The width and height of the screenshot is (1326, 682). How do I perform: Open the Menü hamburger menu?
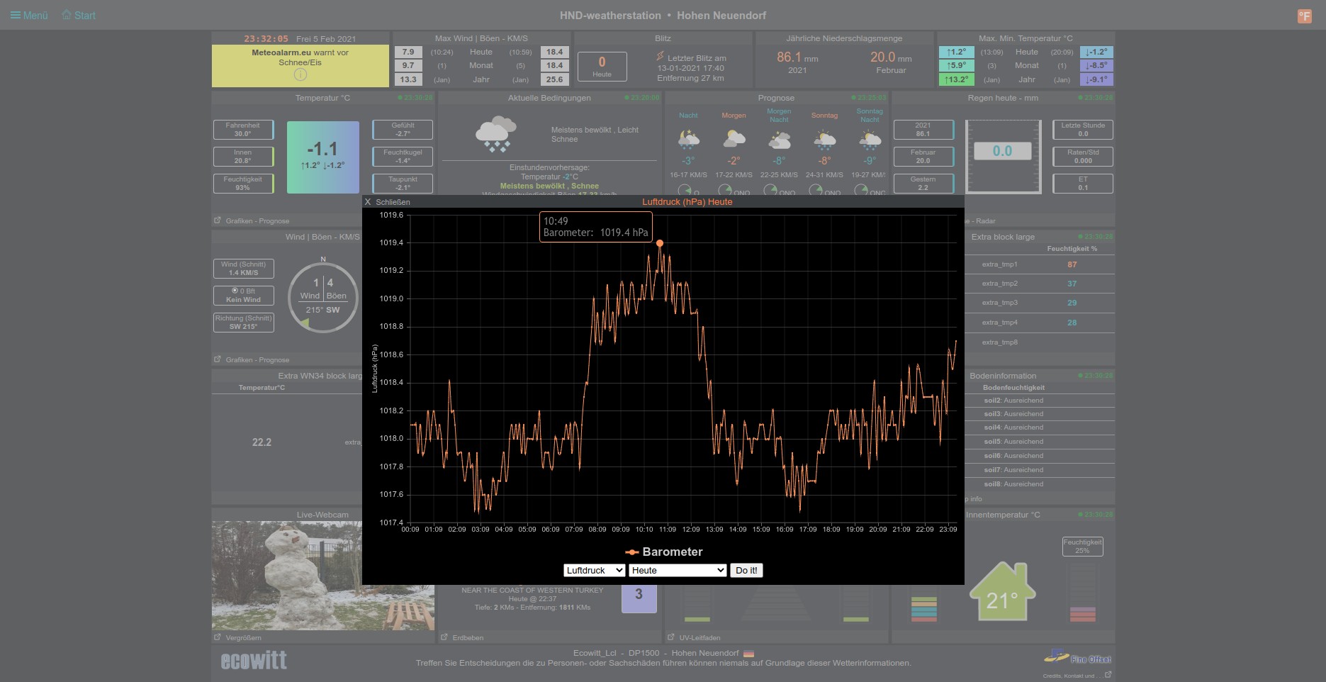coord(29,15)
